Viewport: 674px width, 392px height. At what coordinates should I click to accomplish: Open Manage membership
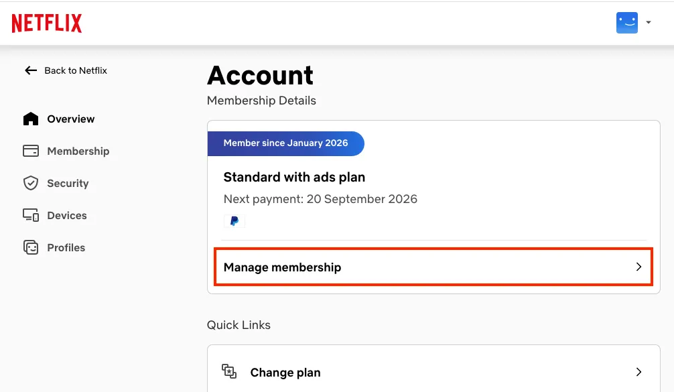pos(433,267)
